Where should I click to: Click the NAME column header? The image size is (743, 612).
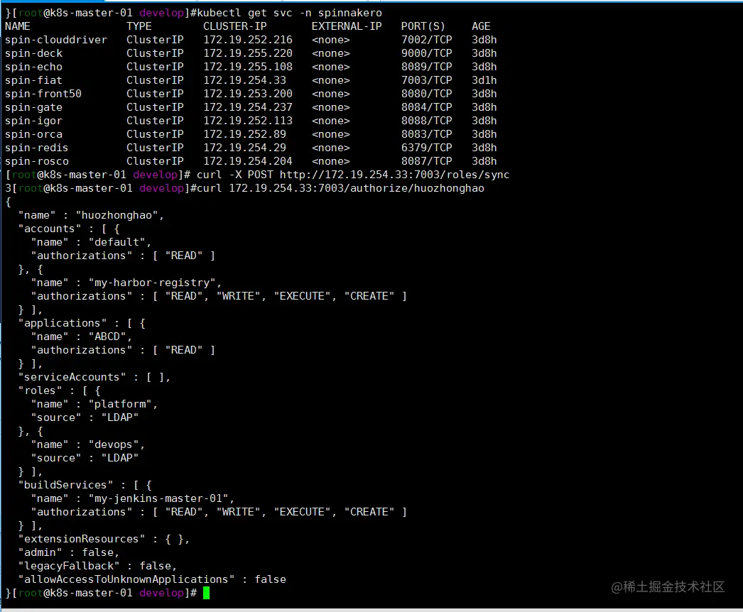(x=18, y=26)
